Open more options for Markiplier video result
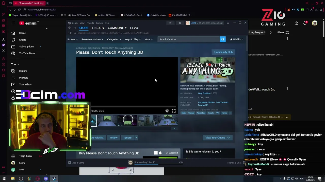 click(287, 39)
